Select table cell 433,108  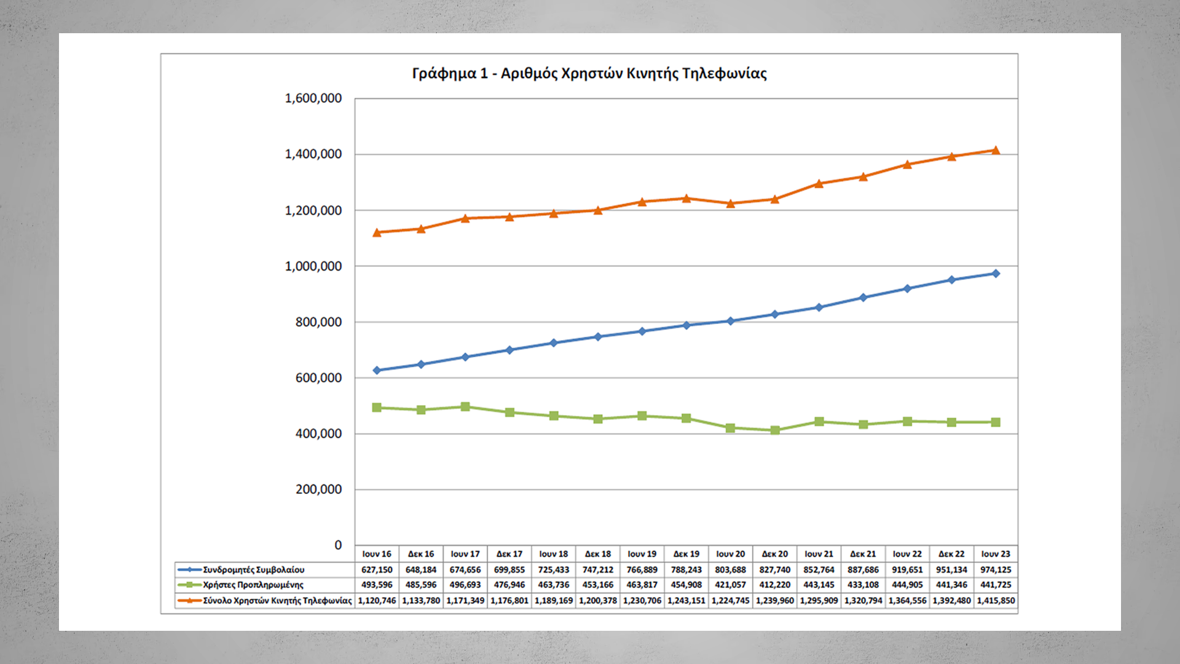863,585
